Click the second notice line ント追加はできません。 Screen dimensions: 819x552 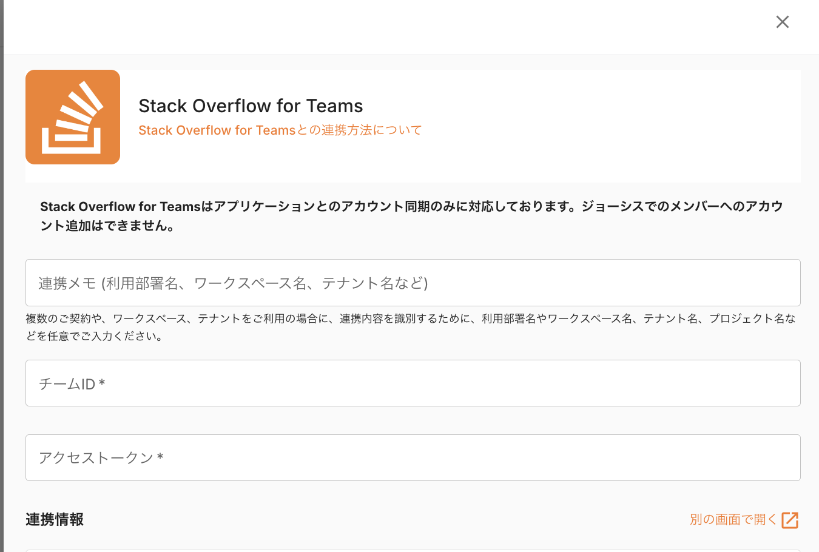[x=108, y=226]
